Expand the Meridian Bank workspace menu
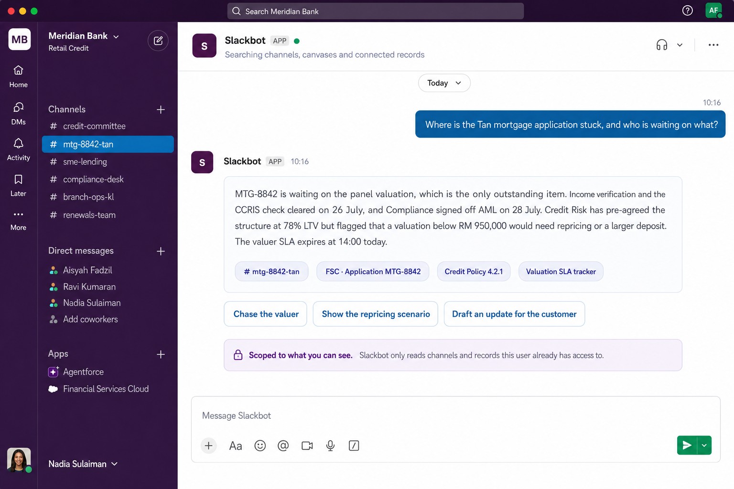The image size is (734, 489). (84, 36)
